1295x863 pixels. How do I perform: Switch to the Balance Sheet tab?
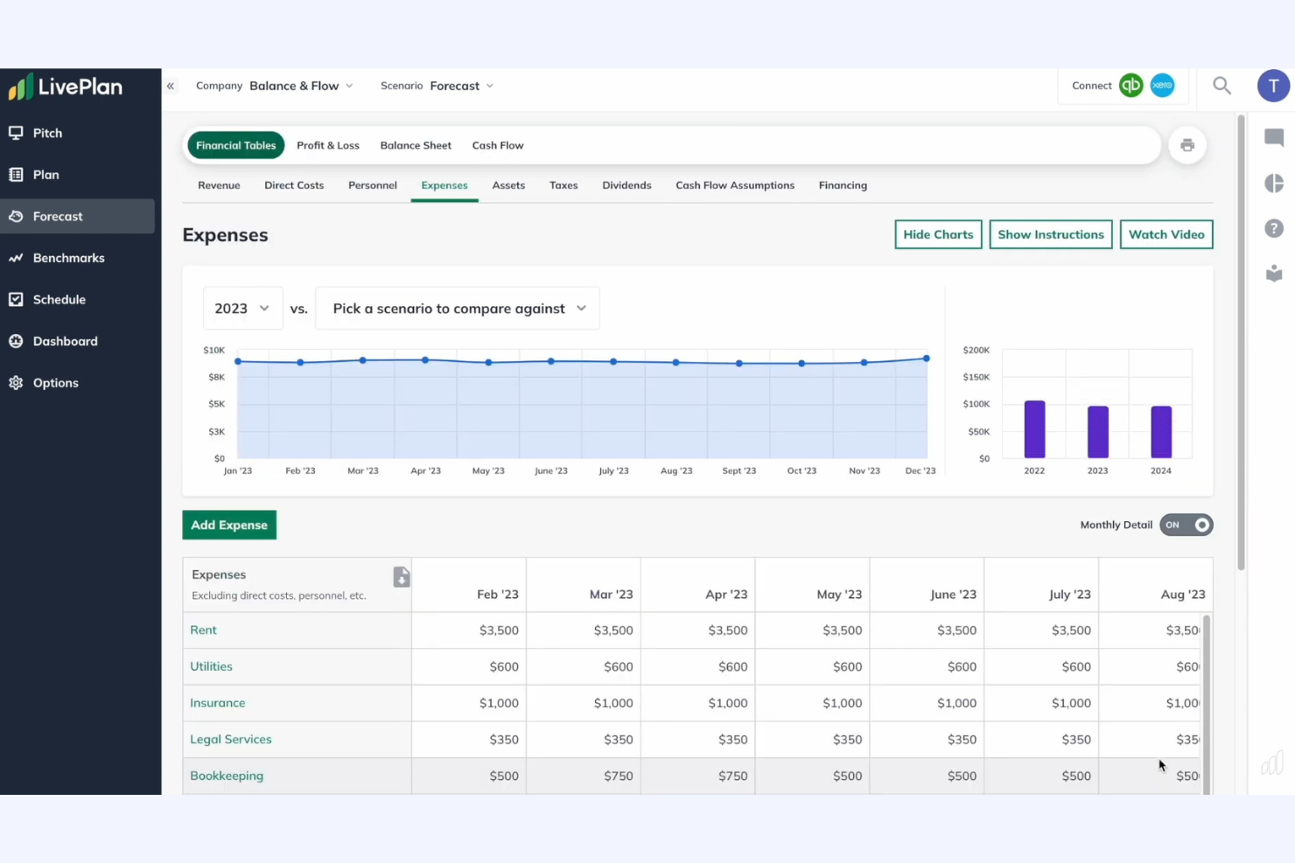click(416, 145)
